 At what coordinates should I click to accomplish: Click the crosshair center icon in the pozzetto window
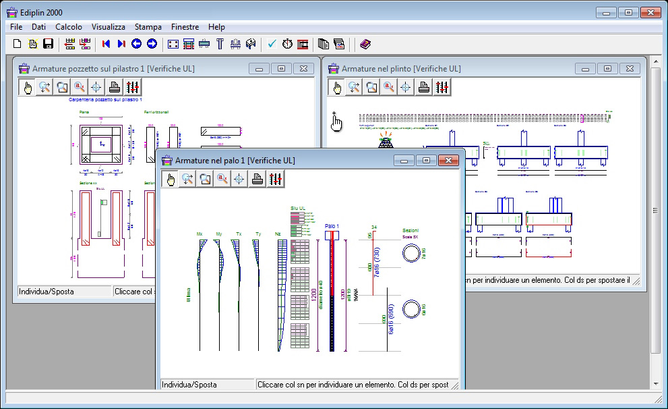pyautogui.click(x=96, y=88)
